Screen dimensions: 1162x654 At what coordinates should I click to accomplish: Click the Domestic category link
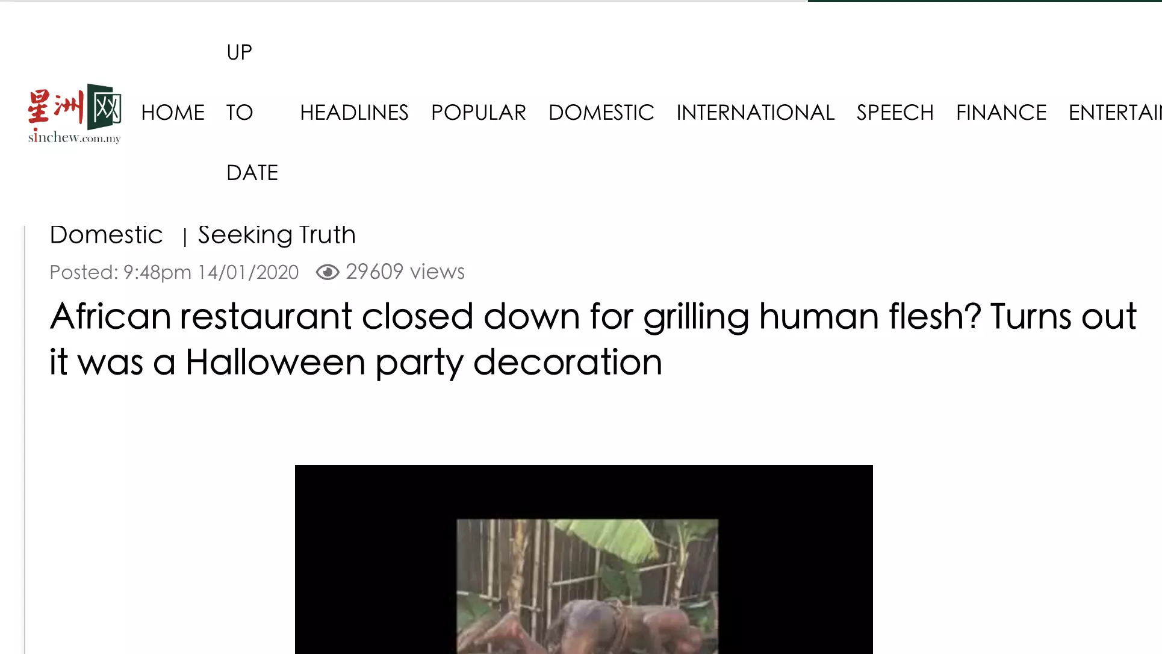[x=106, y=235]
